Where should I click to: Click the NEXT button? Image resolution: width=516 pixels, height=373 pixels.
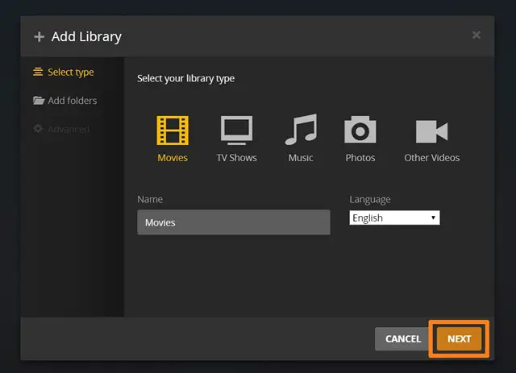[459, 339]
